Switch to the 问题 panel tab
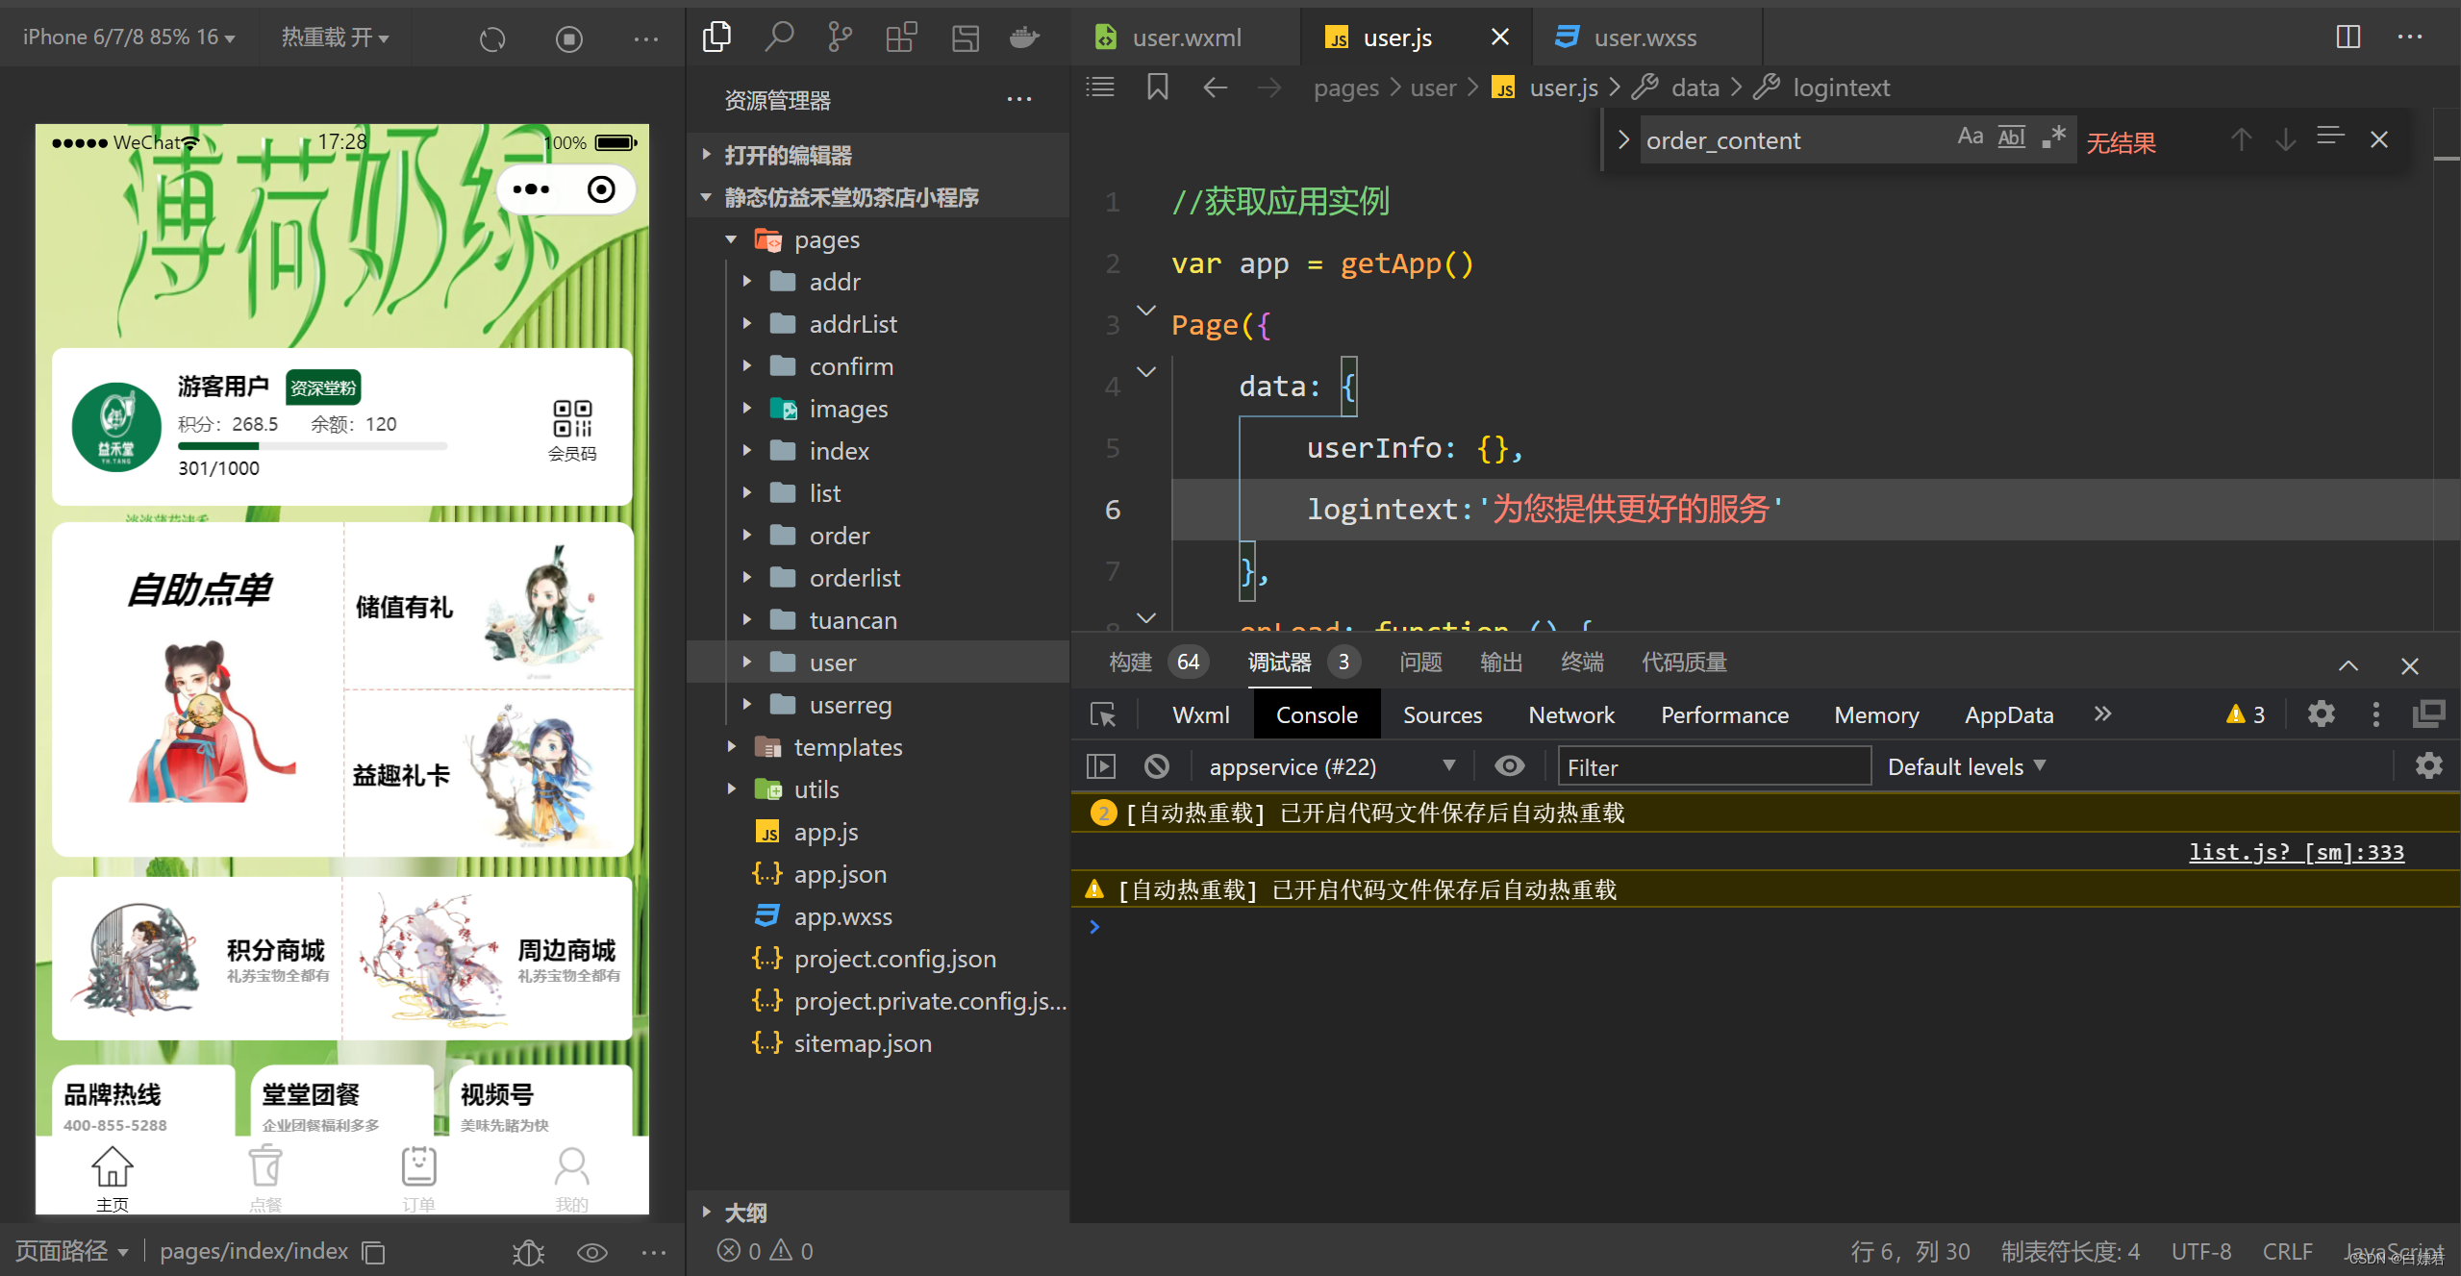 coord(1420,663)
